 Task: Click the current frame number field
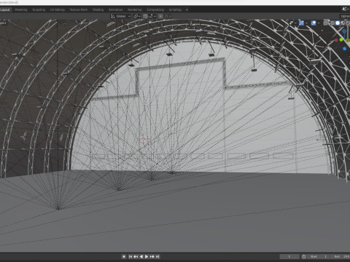click(x=289, y=256)
